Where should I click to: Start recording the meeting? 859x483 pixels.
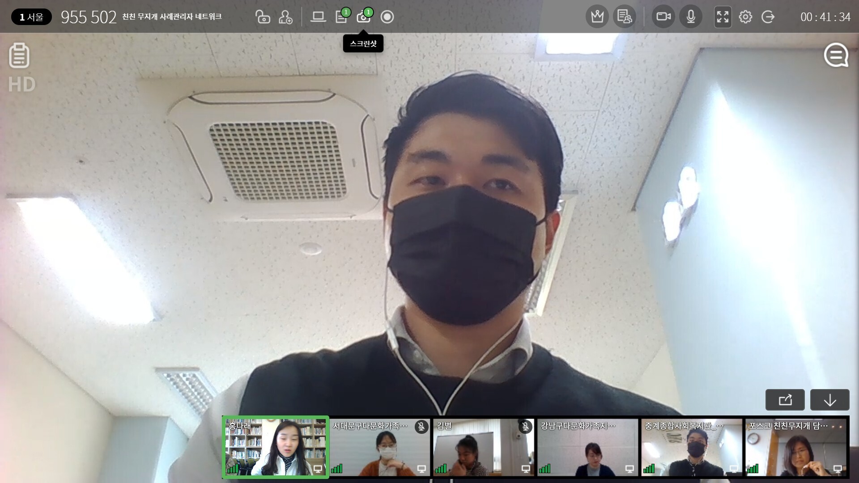coord(387,17)
